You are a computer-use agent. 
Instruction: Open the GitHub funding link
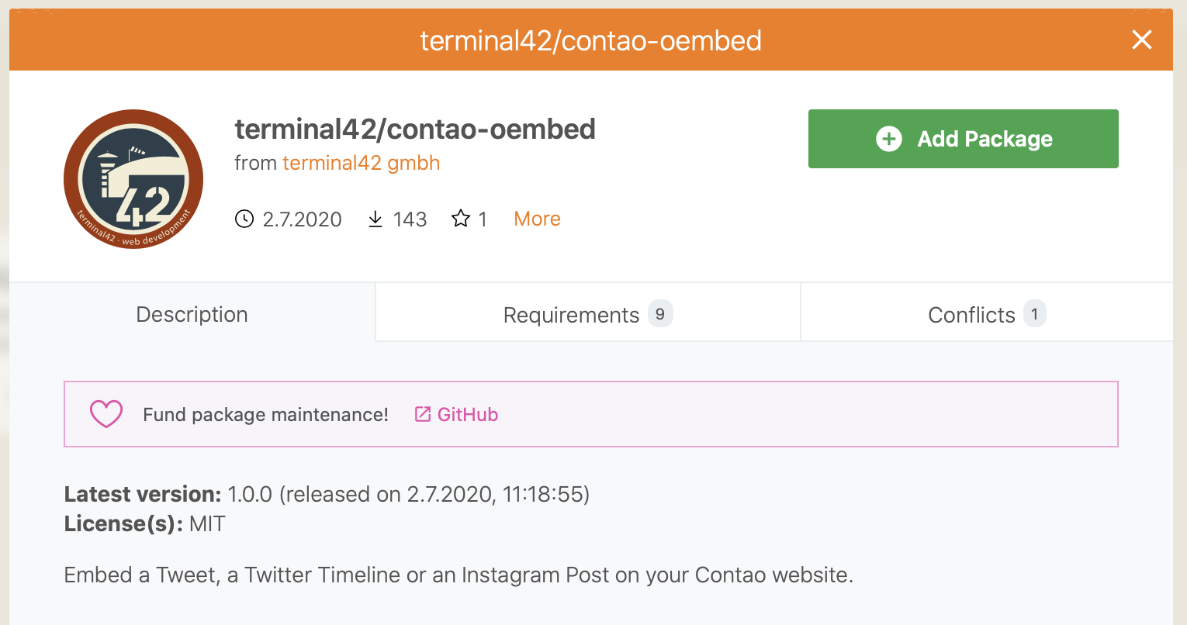pos(456,414)
